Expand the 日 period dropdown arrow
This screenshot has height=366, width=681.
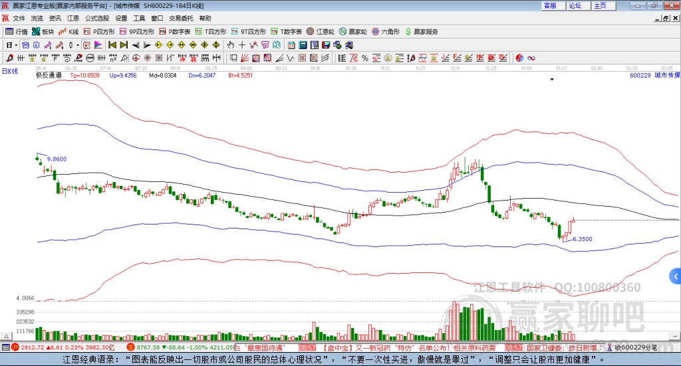(17, 45)
